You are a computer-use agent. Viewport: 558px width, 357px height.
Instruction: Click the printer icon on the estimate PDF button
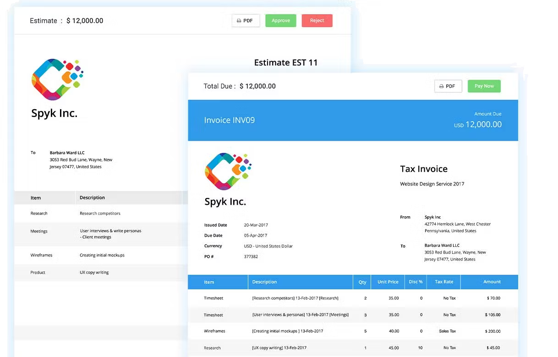click(x=239, y=21)
